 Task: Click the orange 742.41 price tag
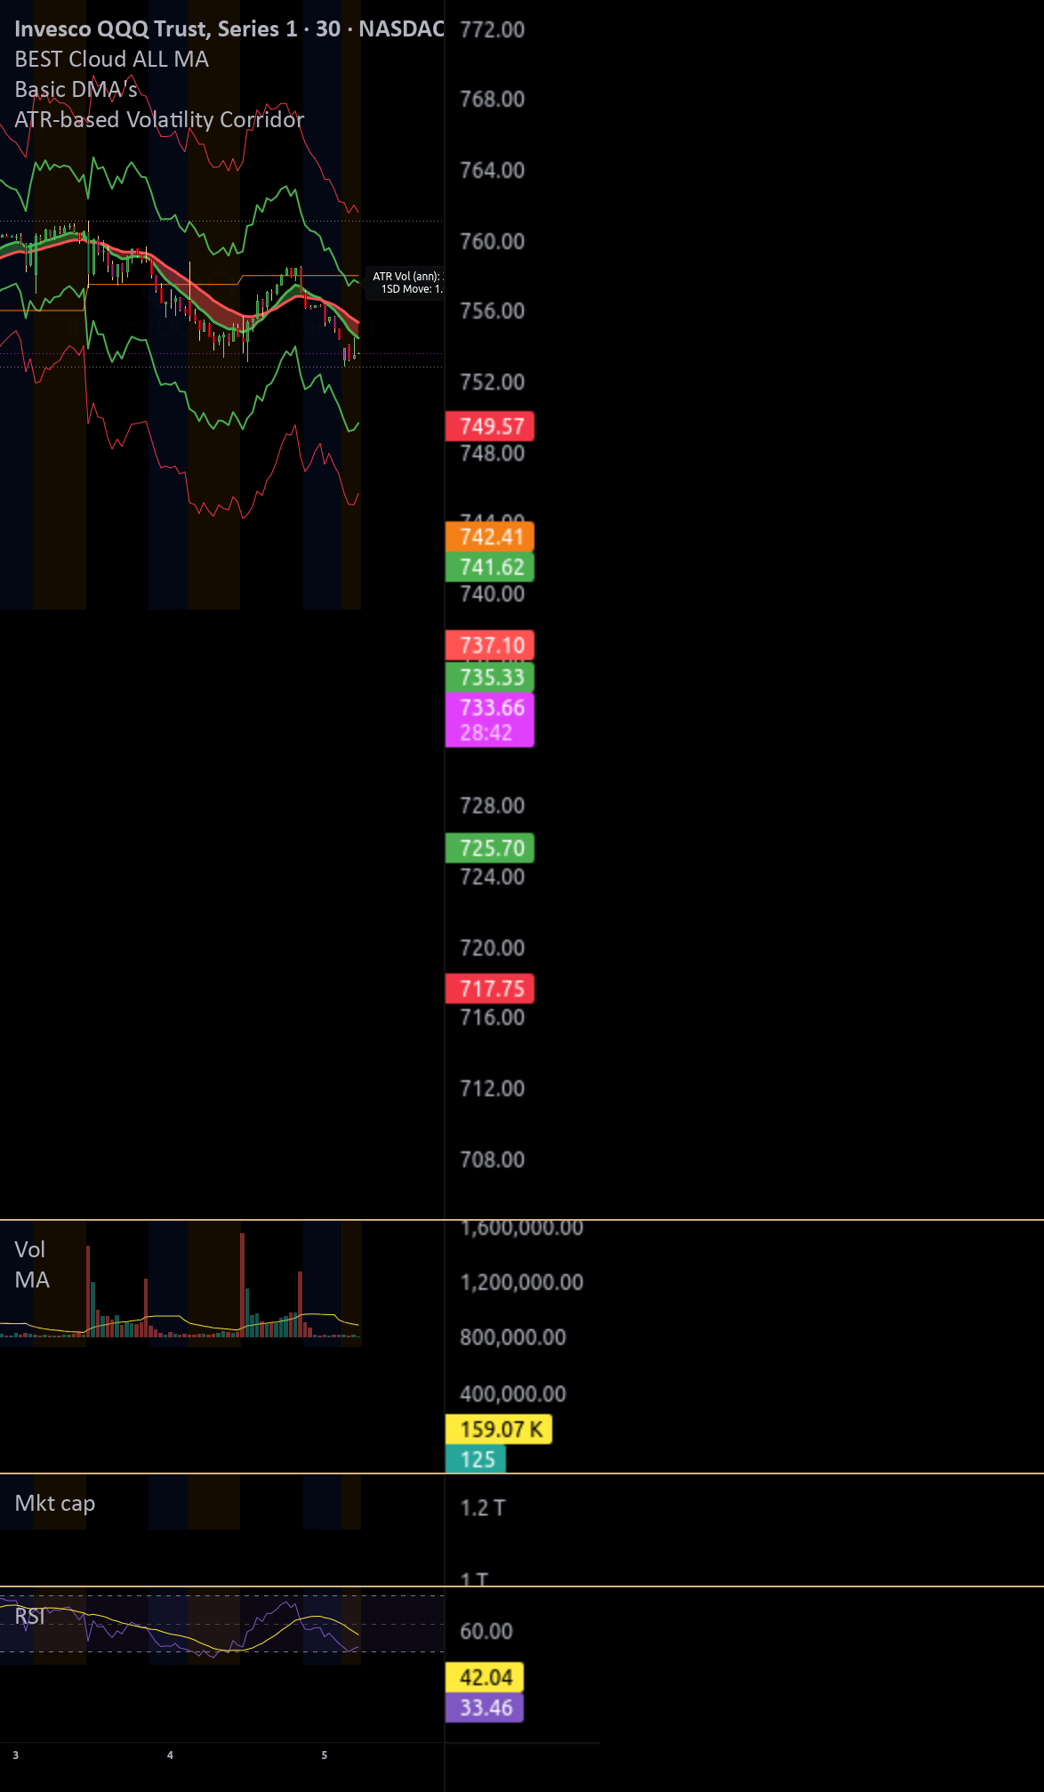pos(490,537)
